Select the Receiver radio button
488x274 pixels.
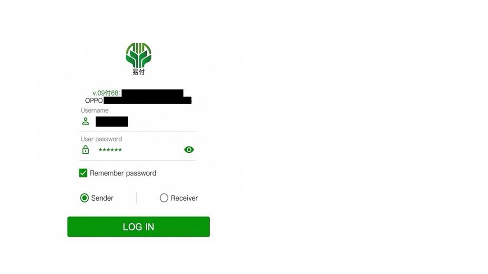pos(164,198)
